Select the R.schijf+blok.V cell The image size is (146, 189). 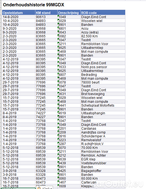click(103, 144)
